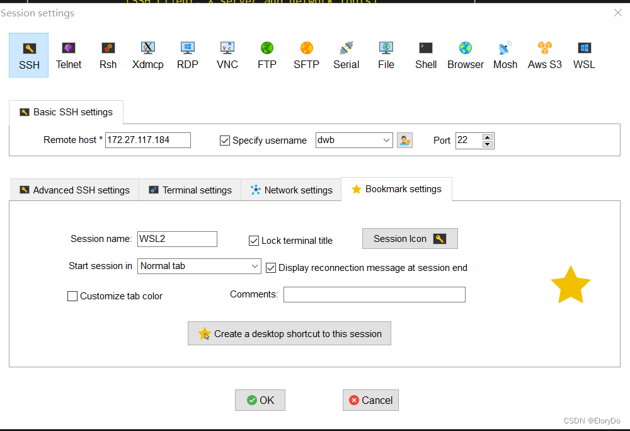Select the Telnet session type
The image size is (630, 431).
pos(69,55)
